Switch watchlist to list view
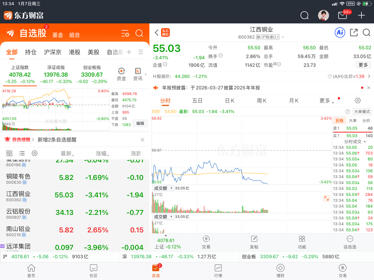Image resolution: width=374 pixels, height=280 pixels. coord(22,153)
